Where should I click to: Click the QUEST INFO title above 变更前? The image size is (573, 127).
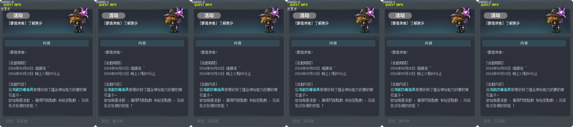click(x=12, y=5)
